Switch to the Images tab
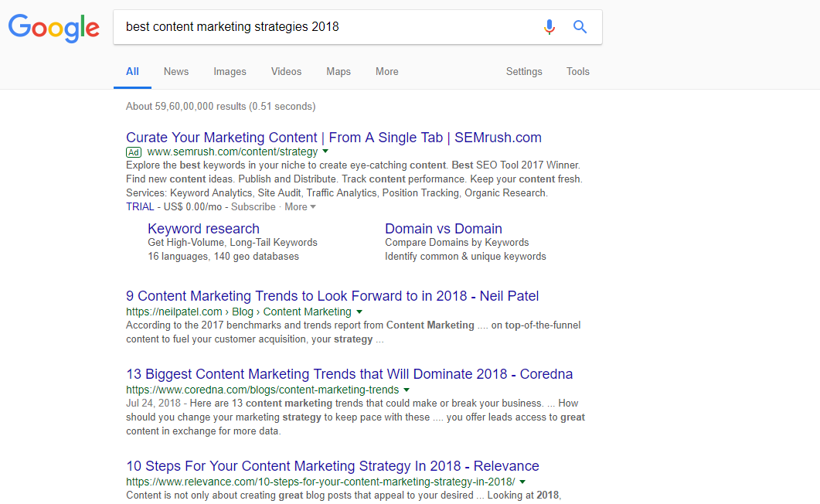The image size is (820, 504). tap(230, 72)
